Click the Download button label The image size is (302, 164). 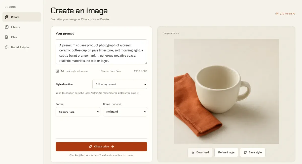(x=203, y=152)
